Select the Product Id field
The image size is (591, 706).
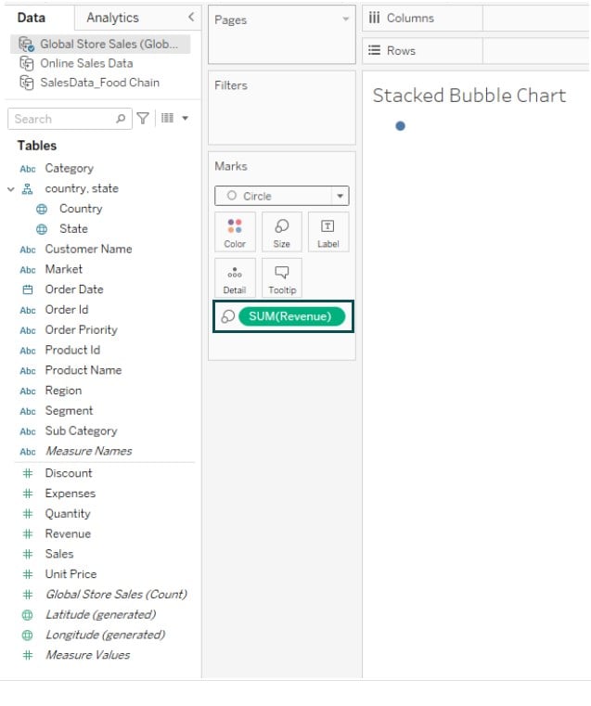[72, 350]
